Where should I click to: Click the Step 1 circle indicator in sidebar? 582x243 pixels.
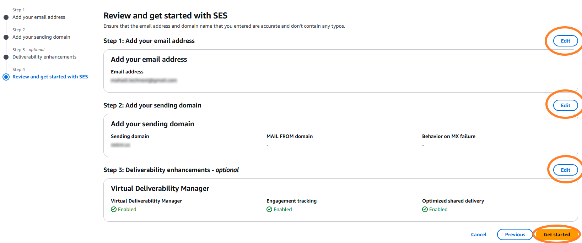coord(6,17)
